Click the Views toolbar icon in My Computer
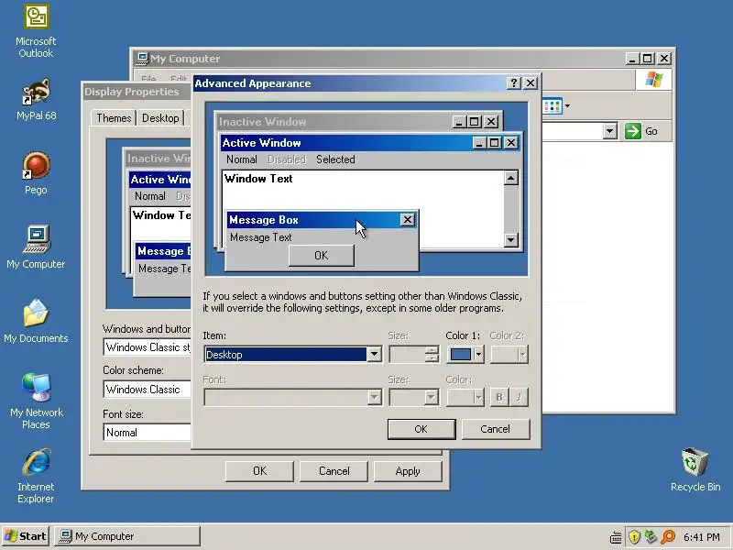Viewport: 733px width, 550px height. 552,106
